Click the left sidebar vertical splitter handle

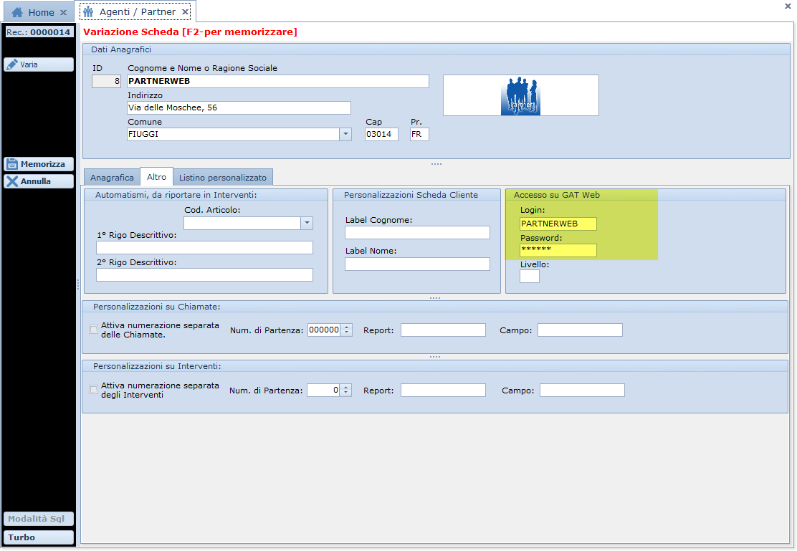click(78, 284)
